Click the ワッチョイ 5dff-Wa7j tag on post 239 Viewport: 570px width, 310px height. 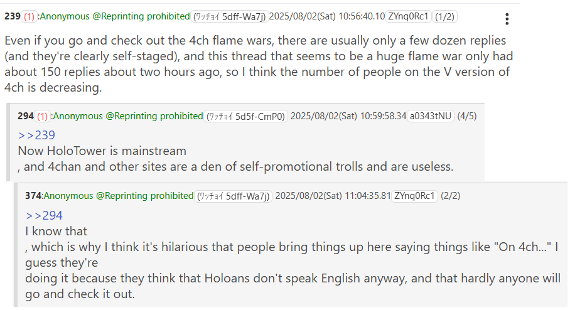click(229, 16)
